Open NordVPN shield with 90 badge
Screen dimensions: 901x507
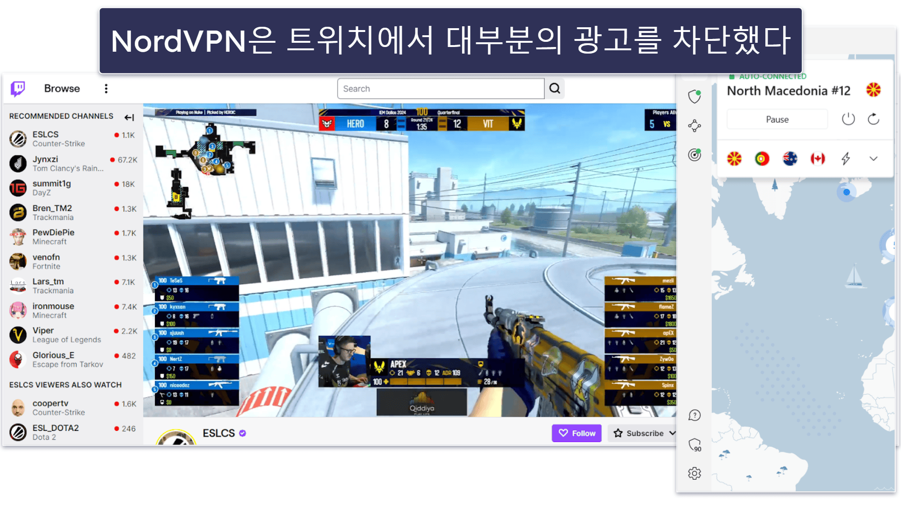coord(694,445)
